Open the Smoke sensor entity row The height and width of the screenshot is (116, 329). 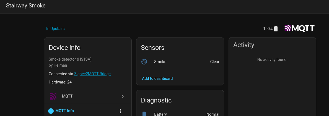tap(160, 62)
